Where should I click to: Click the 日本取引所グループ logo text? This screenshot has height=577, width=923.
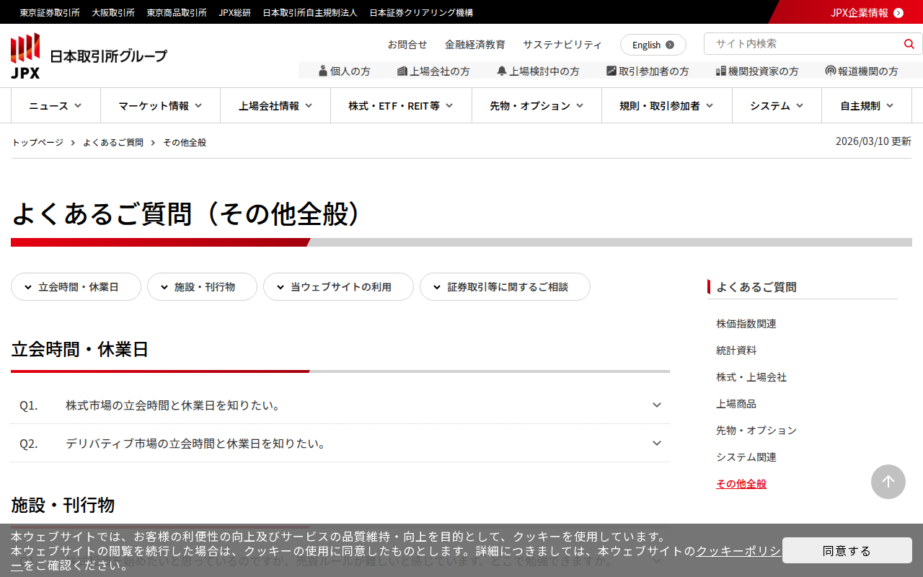108,56
